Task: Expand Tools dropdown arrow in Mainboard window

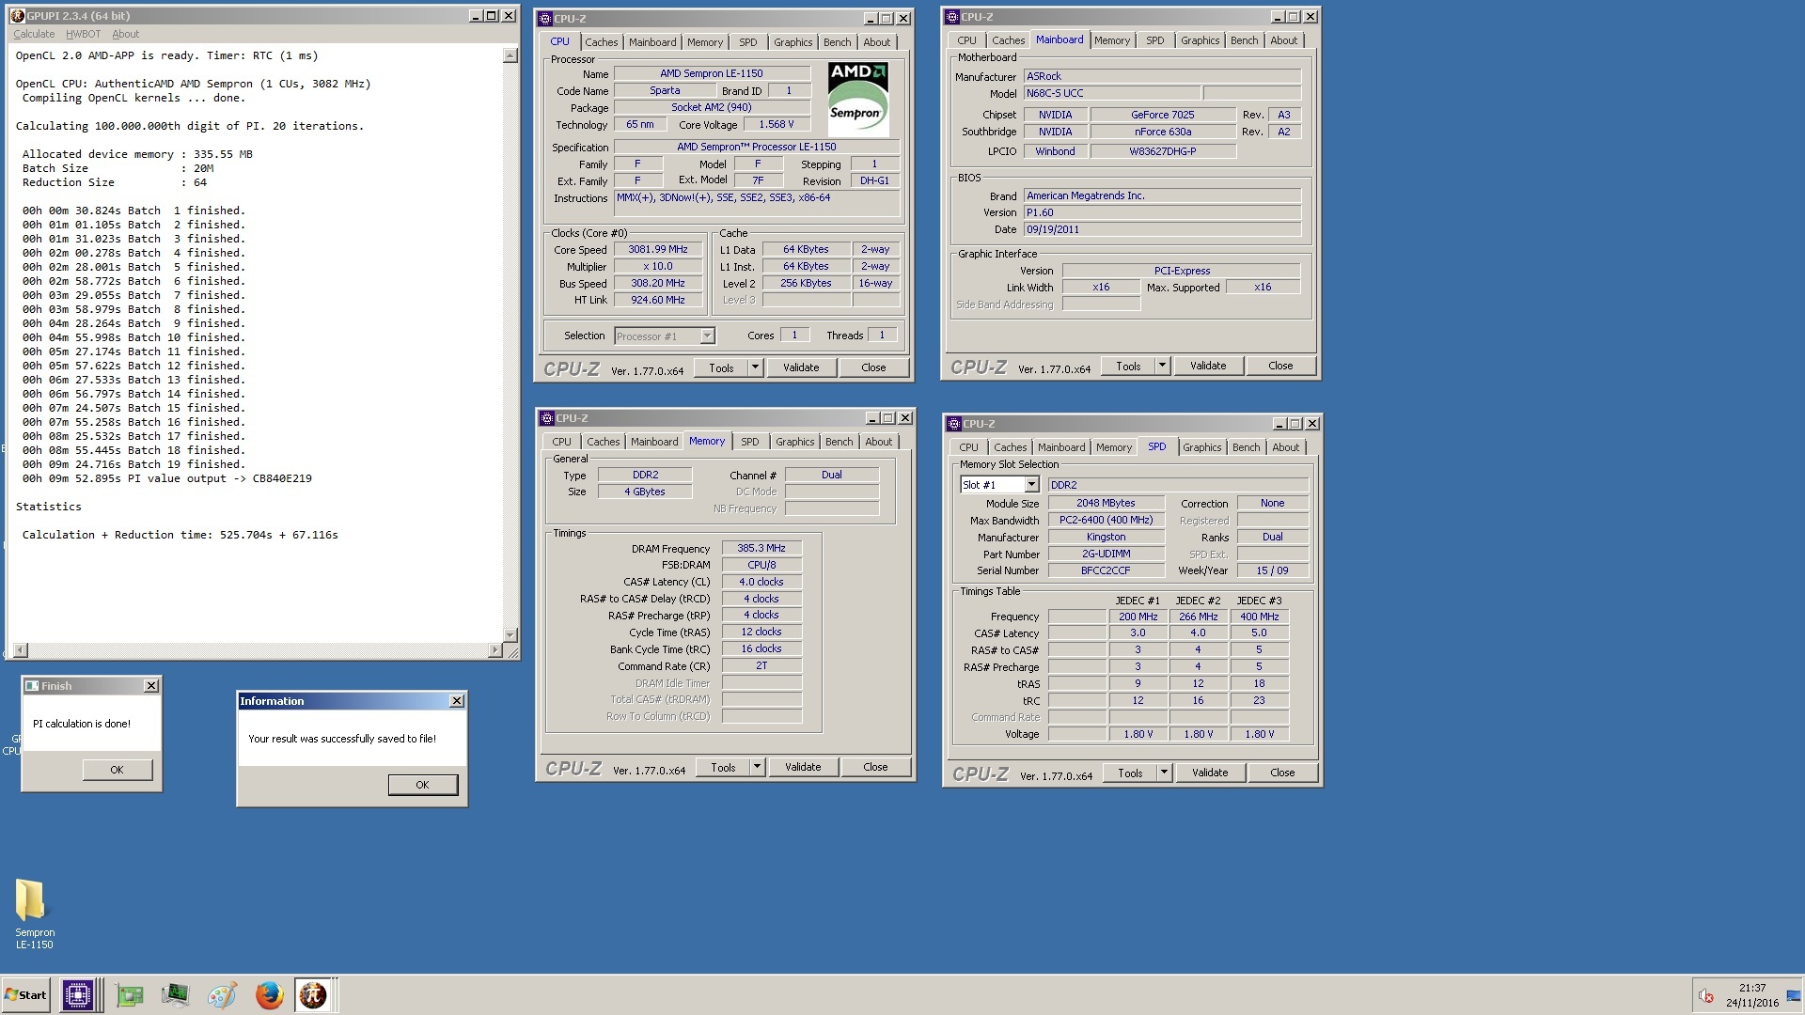Action: 1162,366
